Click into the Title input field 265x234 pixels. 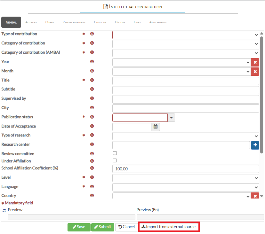[x=186, y=81]
